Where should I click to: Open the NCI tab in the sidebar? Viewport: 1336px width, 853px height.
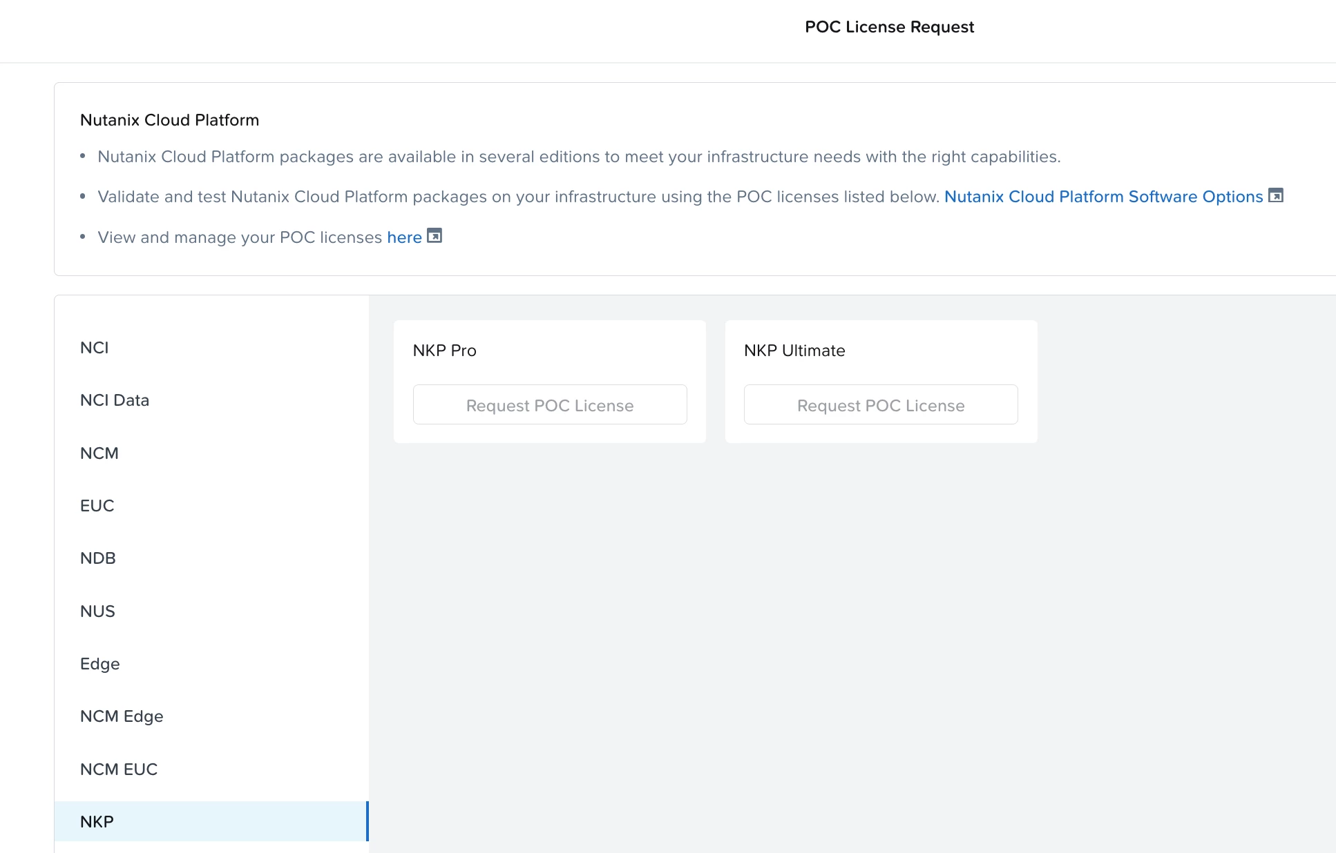(x=211, y=348)
